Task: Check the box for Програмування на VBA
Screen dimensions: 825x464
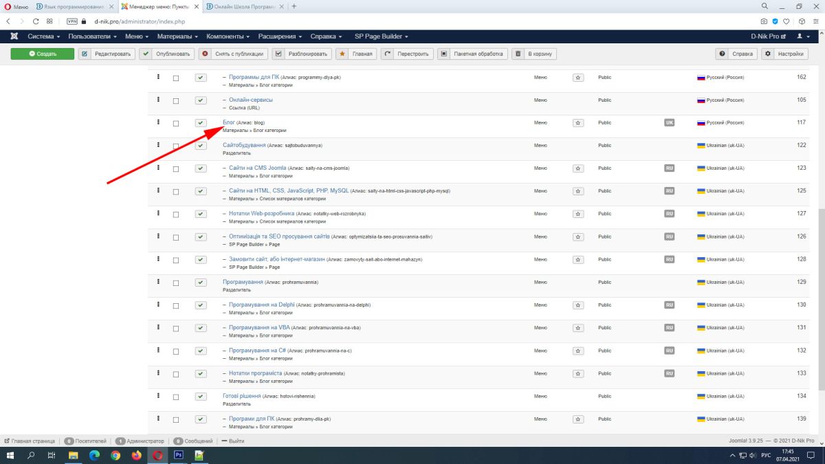Action: click(x=176, y=328)
